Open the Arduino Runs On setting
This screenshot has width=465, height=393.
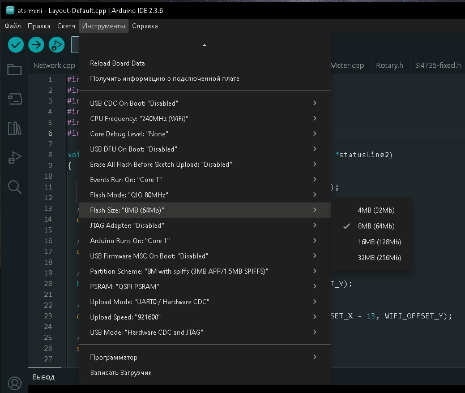(204, 241)
